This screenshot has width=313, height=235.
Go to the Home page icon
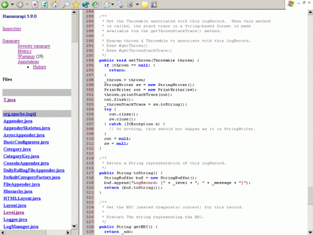54,4
